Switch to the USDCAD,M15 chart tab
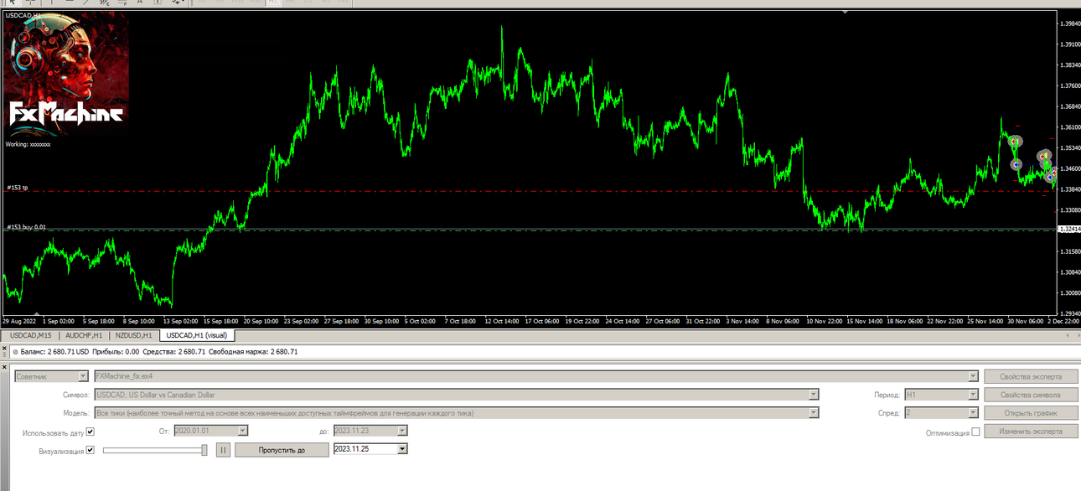 click(x=30, y=335)
